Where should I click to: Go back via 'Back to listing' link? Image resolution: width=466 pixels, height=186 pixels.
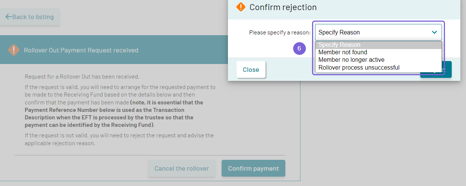point(29,17)
